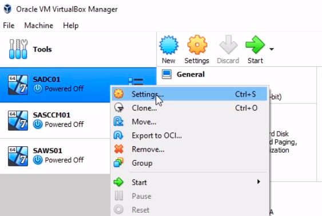This screenshot has width=322, height=216.
Task: Choose Move... in the context menu
Action: 189,122
